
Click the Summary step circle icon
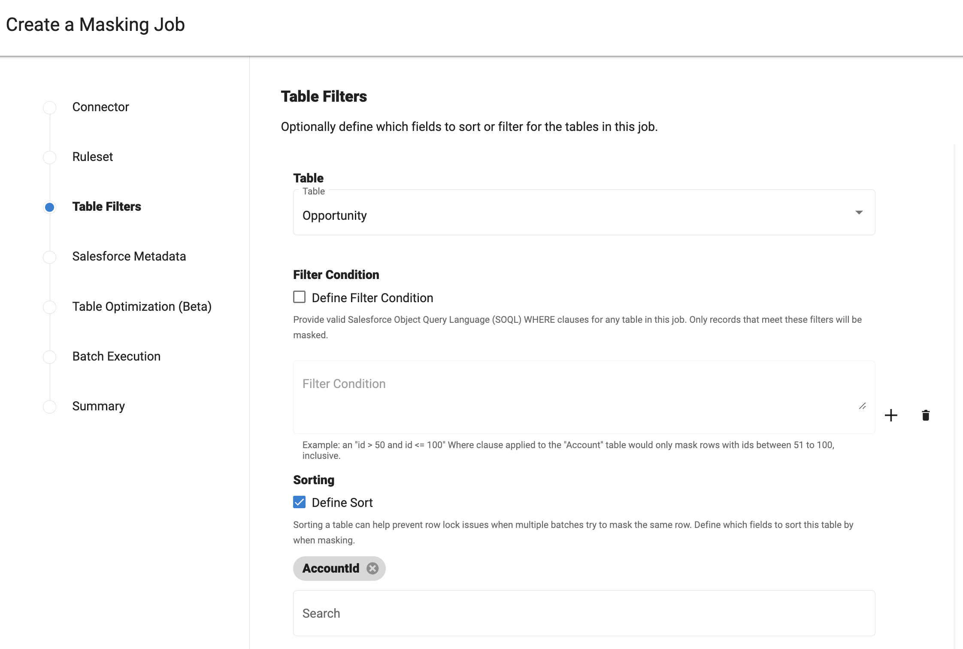(x=50, y=406)
